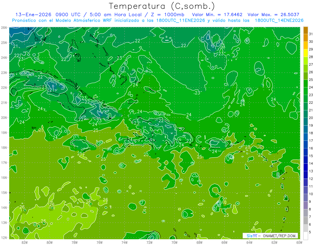Image resolution: width=318 pixels, height=246 pixels.
Task: Click the 18N latitude label
Action: point(4,148)
